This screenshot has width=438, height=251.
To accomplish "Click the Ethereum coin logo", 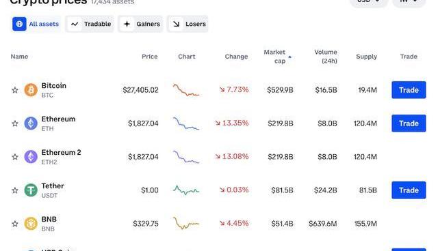I will pyautogui.click(x=31, y=123).
